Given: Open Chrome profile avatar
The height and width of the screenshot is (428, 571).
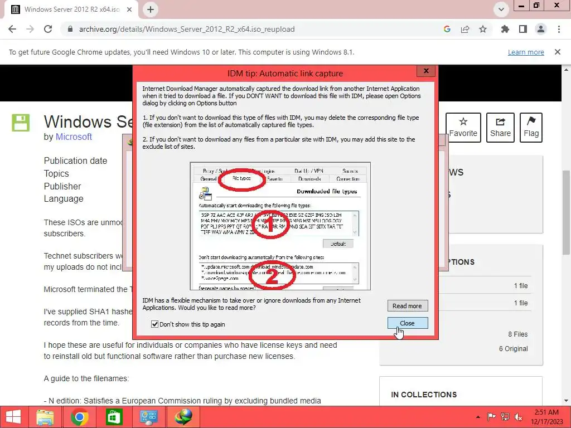Looking at the screenshot, I should tap(541, 29).
